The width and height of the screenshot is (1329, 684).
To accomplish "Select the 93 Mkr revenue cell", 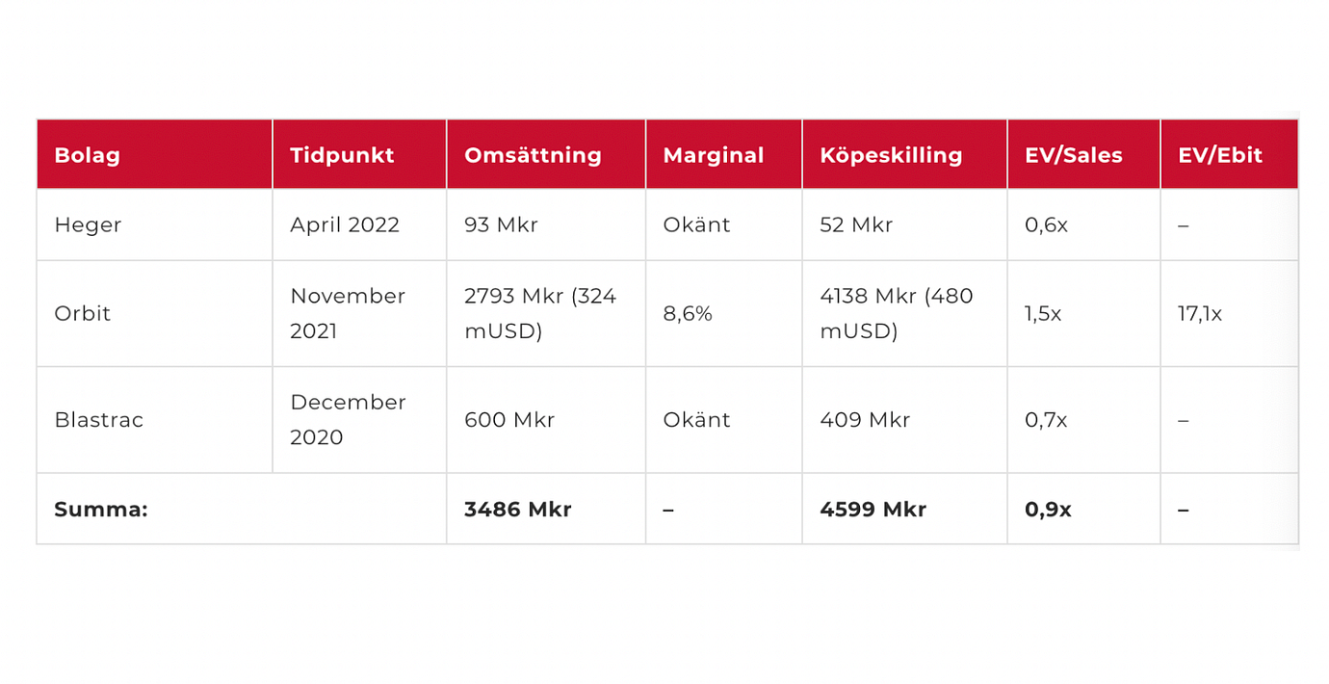I will click(501, 224).
